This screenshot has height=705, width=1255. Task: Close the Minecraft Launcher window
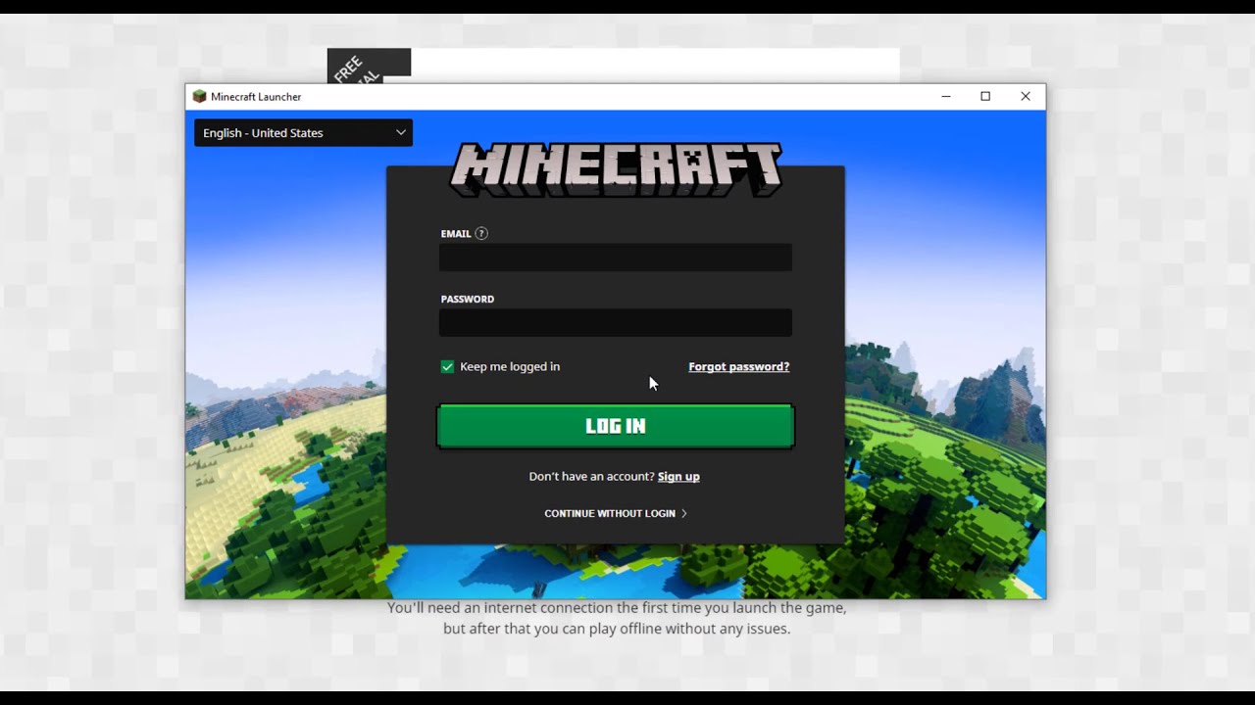pos(1026,96)
